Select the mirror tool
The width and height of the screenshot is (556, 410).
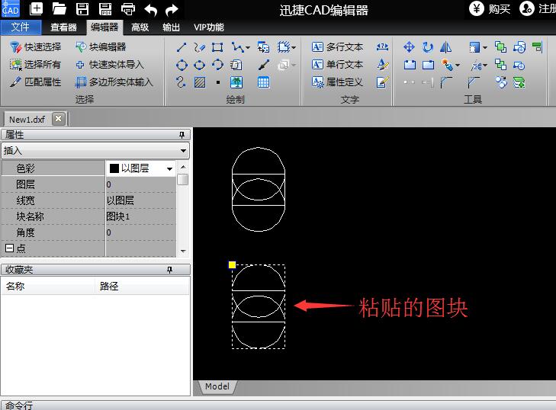coord(446,47)
